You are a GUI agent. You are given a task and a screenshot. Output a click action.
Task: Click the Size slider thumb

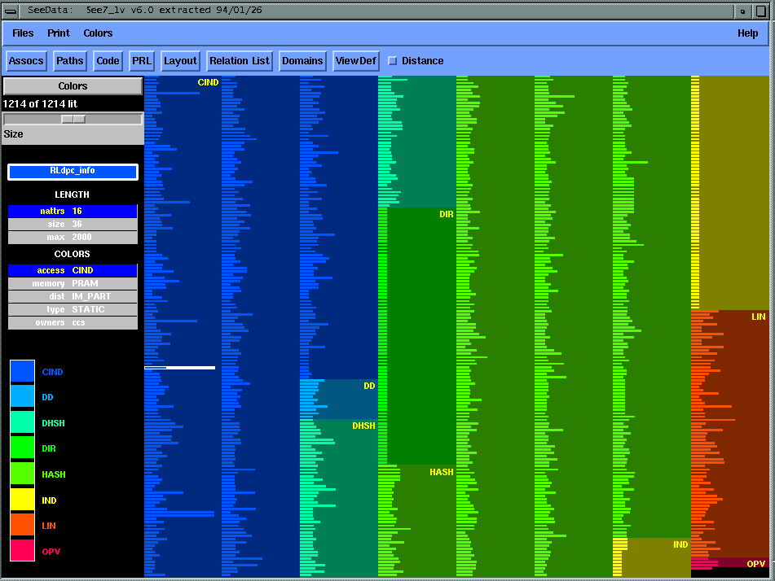[73, 119]
